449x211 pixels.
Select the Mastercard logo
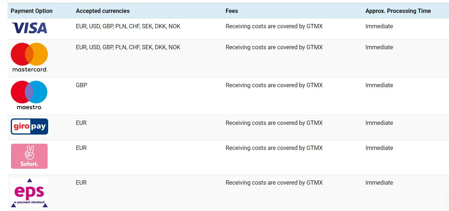click(x=29, y=57)
